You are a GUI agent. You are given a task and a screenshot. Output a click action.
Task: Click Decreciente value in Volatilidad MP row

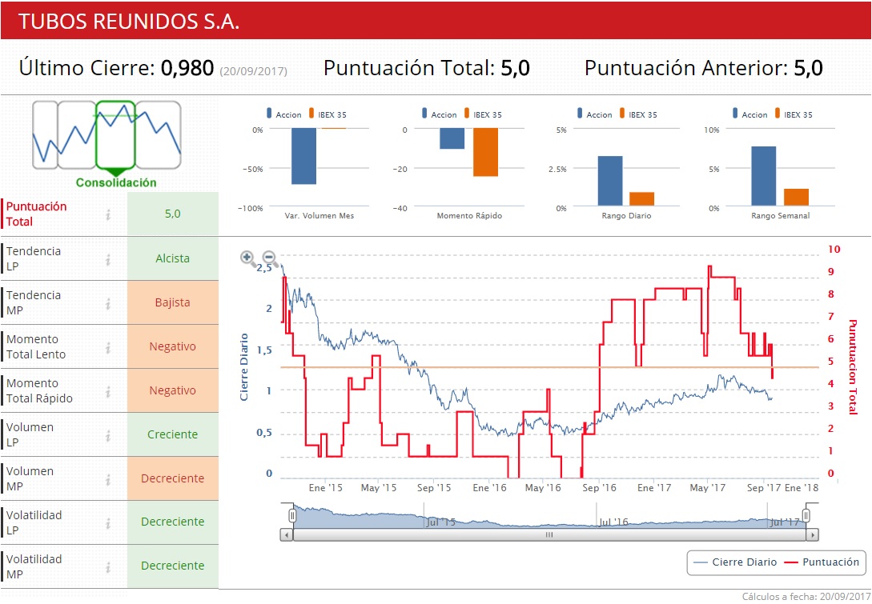point(172,566)
